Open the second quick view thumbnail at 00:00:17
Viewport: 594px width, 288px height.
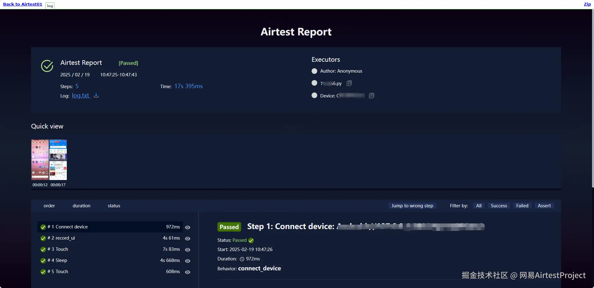[58, 160]
